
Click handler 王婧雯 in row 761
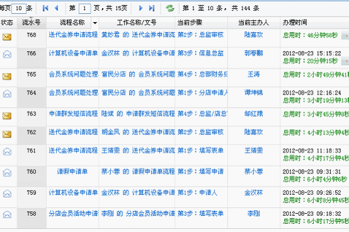coord(253,151)
